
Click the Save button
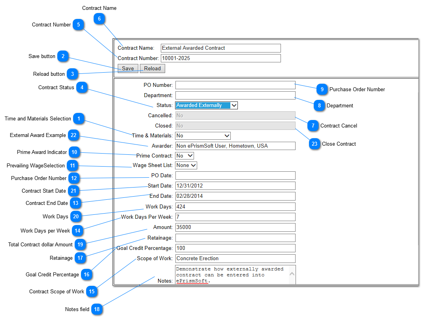128,69
